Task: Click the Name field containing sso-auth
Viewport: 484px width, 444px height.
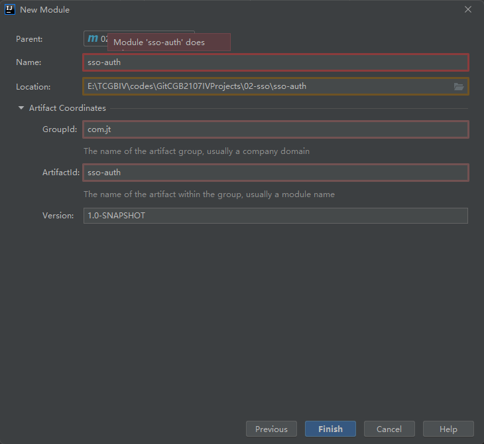Action: [276, 62]
